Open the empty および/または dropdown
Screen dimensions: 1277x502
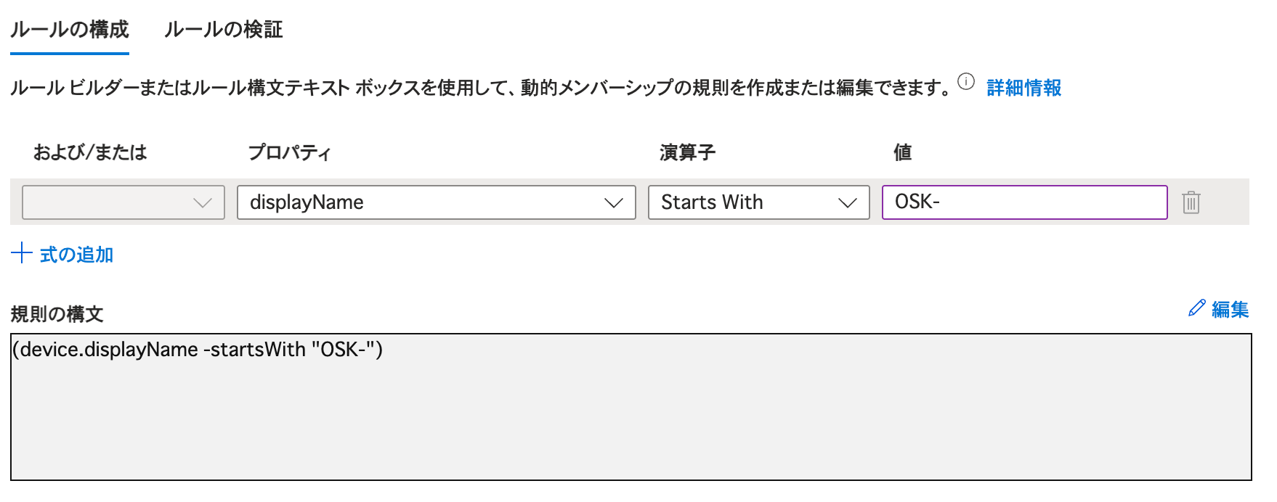(123, 202)
